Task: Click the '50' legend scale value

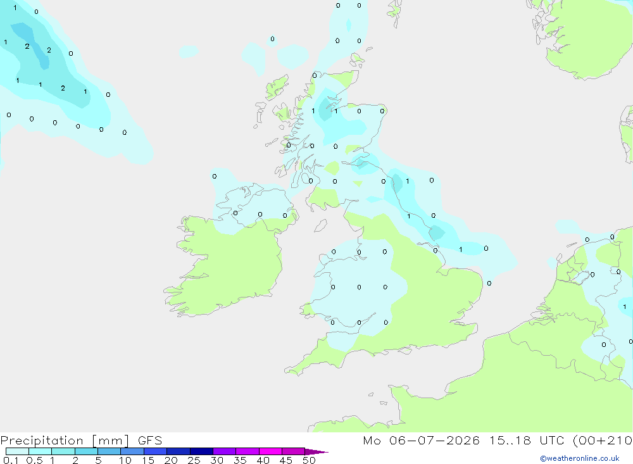Action: pos(310,460)
